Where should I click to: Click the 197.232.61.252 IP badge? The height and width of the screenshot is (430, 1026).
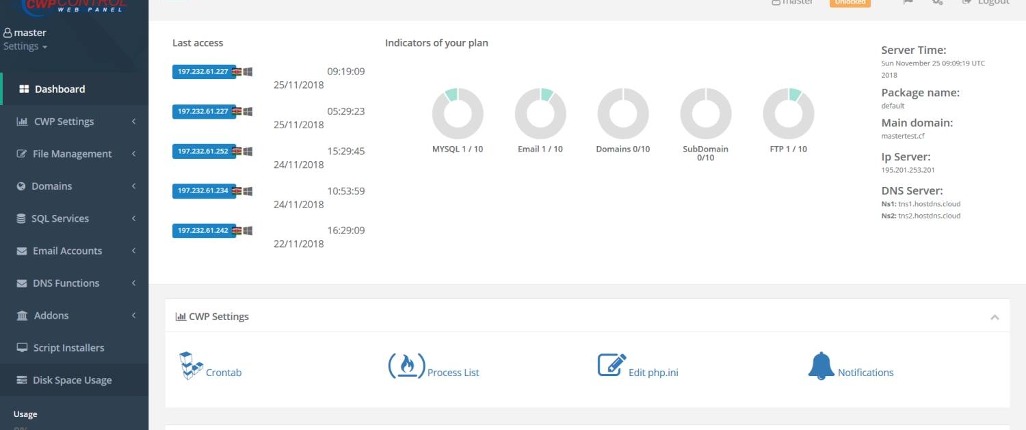[203, 152]
